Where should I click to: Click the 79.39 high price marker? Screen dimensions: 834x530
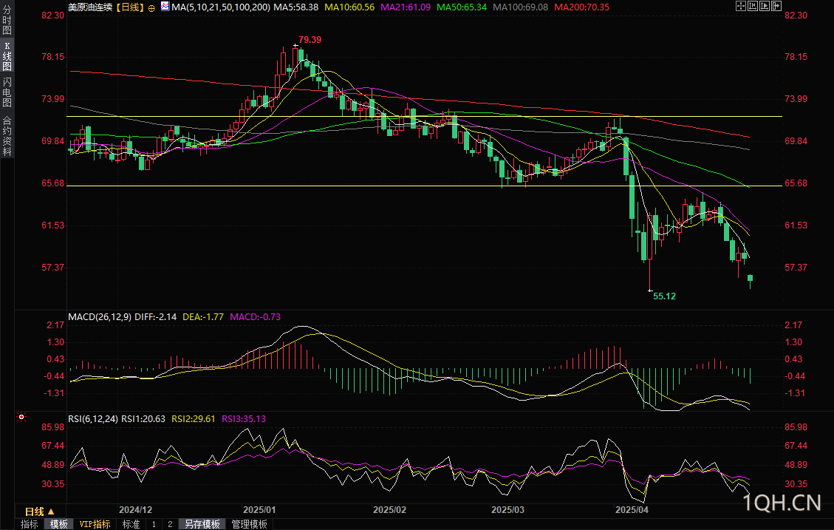pyautogui.click(x=310, y=39)
